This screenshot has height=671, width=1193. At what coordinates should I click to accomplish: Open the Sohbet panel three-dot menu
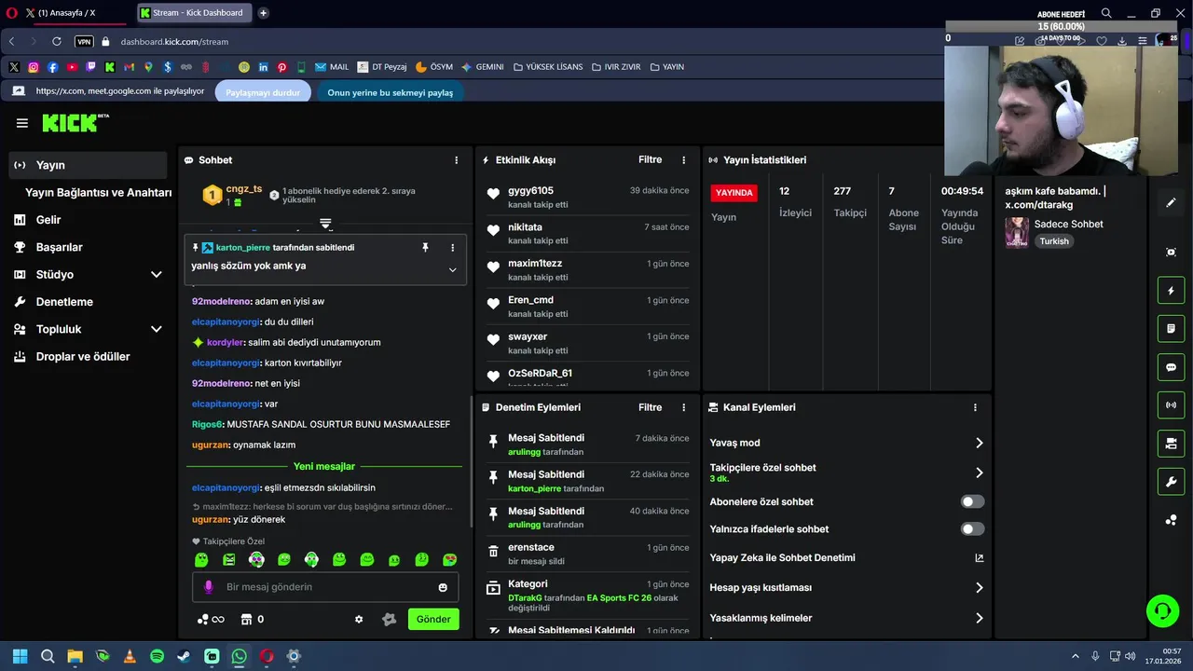(456, 160)
